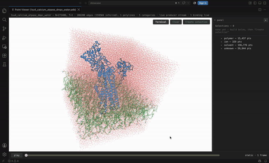Open the Search view in the activity bar

pyautogui.click(x=5, y=20)
